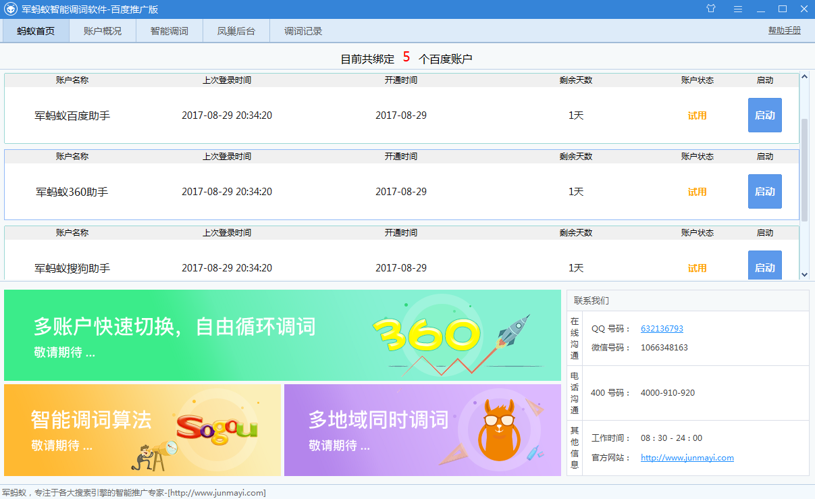Click the 1天 remaining days of 军蚂蚁360助手

[x=576, y=192]
